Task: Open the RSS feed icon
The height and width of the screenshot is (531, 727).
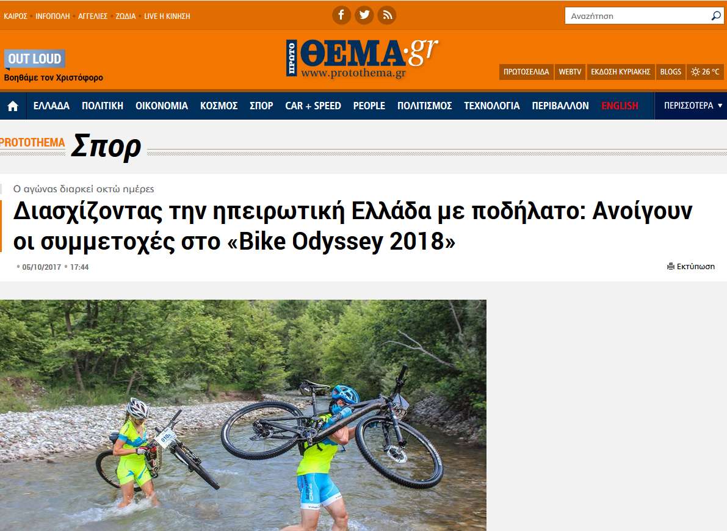Action: (386, 15)
